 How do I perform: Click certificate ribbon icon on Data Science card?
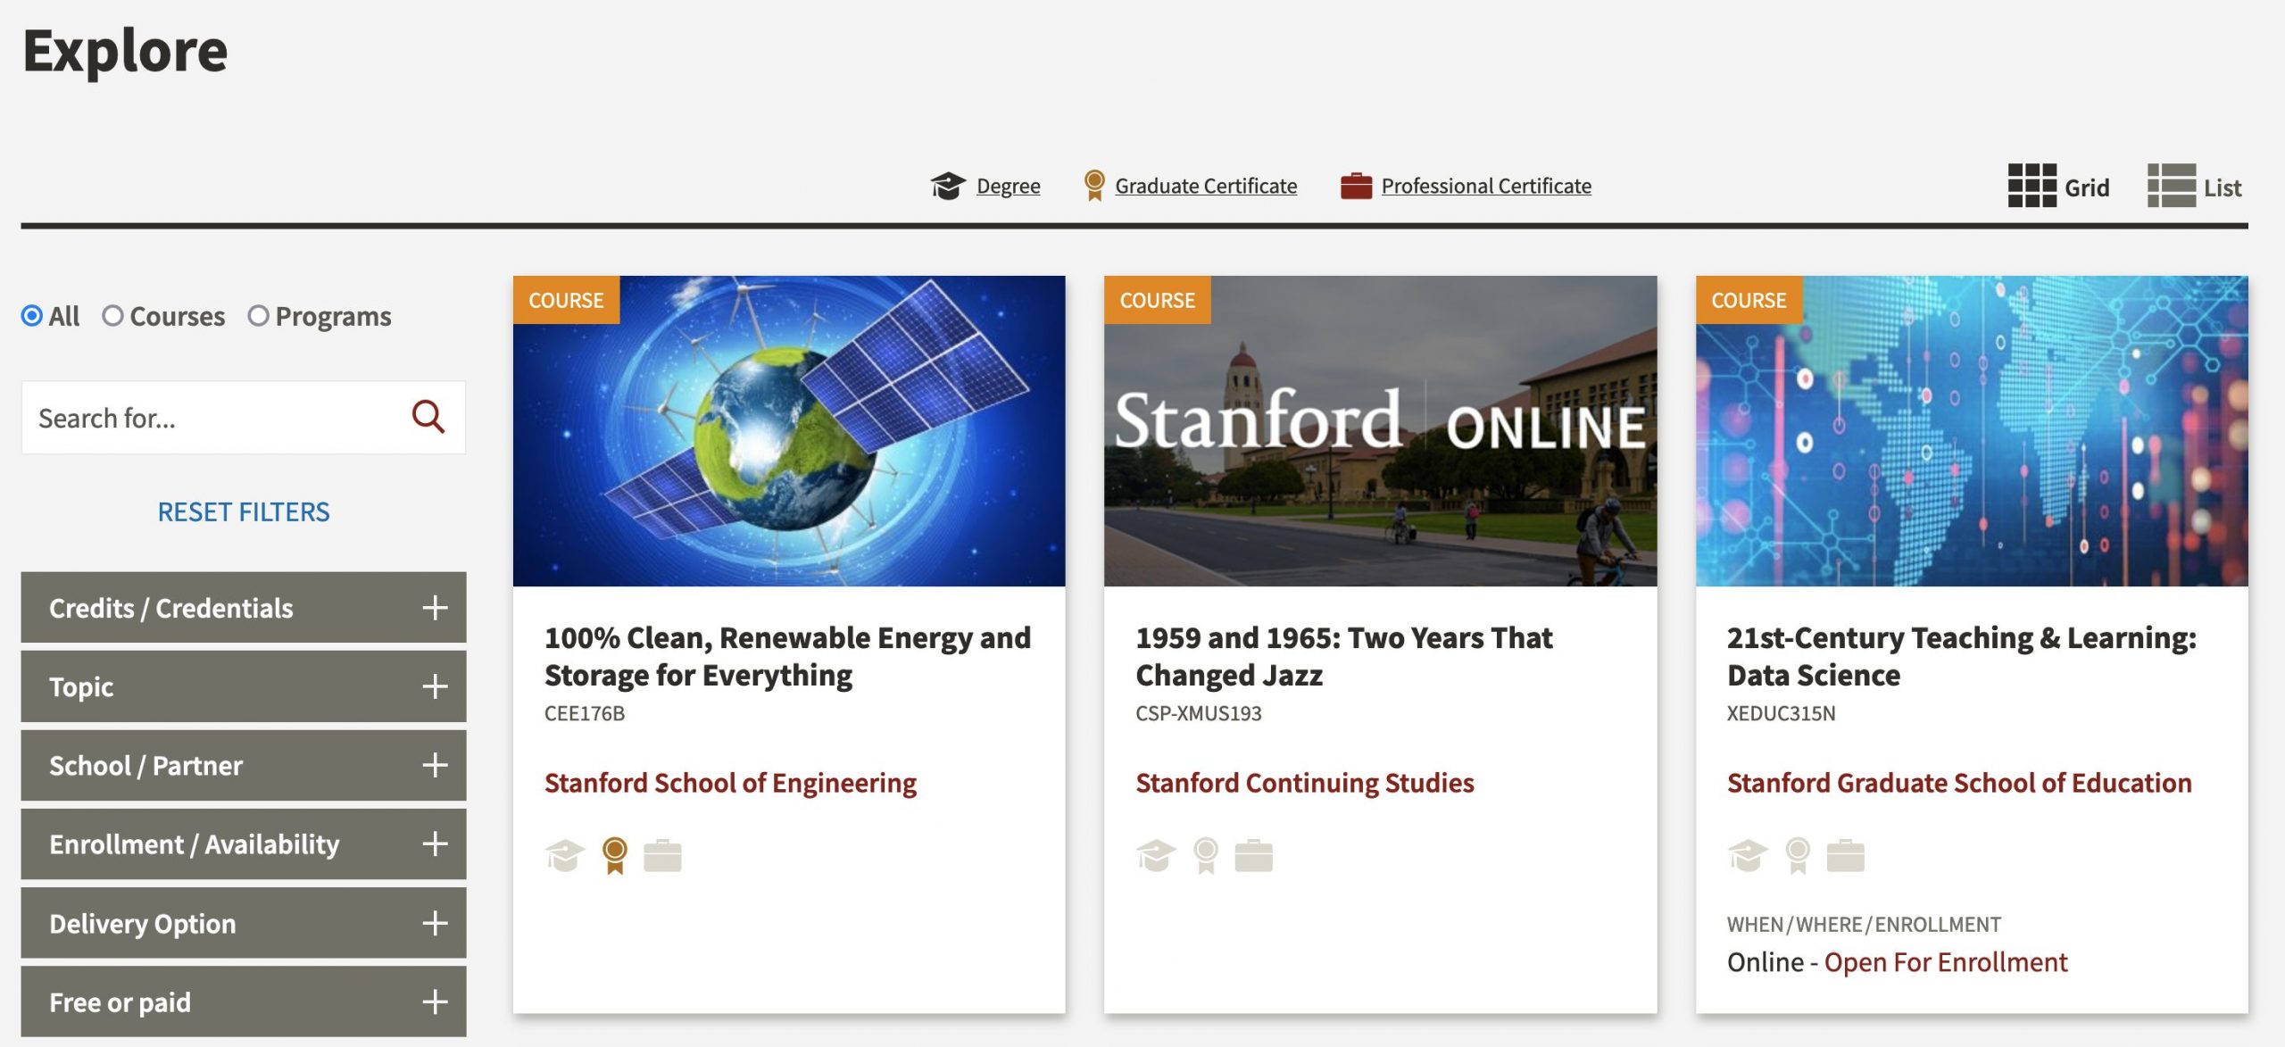tap(1798, 856)
